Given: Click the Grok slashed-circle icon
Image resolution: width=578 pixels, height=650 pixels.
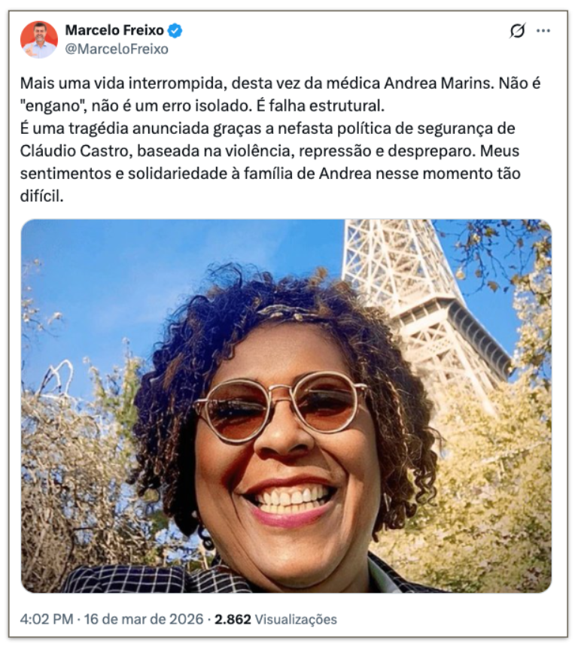Looking at the screenshot, I should pos(517,30).
